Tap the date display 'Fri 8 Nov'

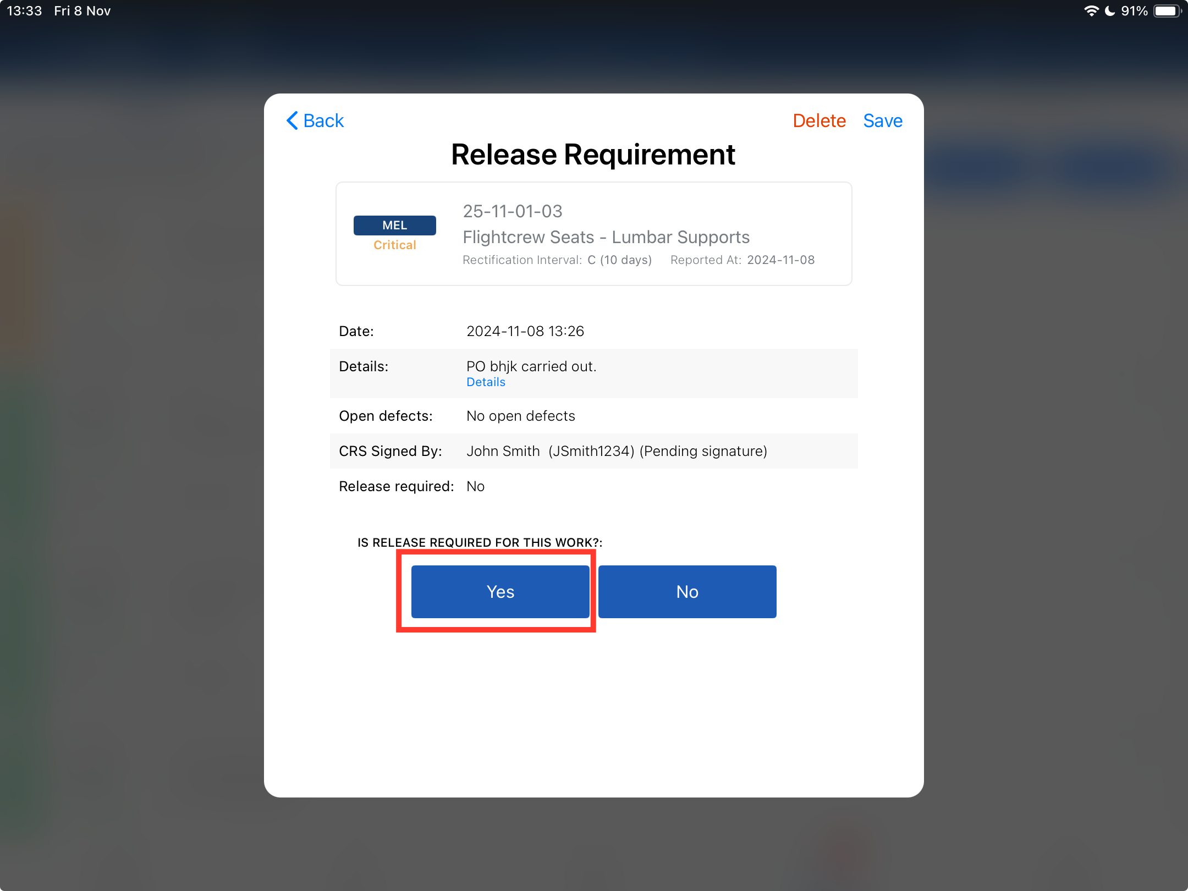[x=82, y=10]
